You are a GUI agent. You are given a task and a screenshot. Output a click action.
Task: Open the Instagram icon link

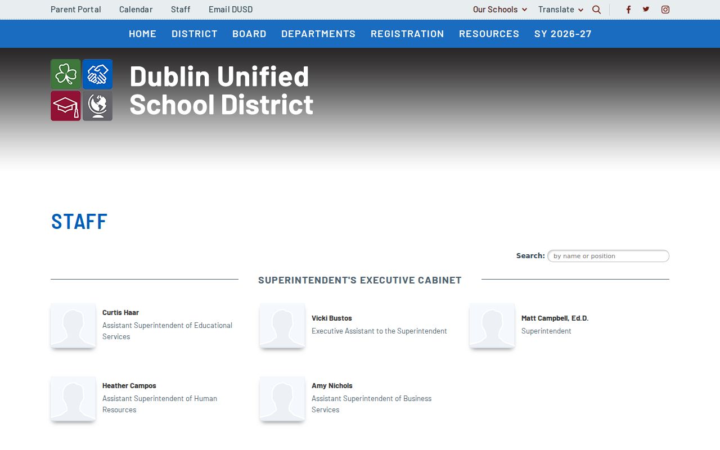(665, 10)
